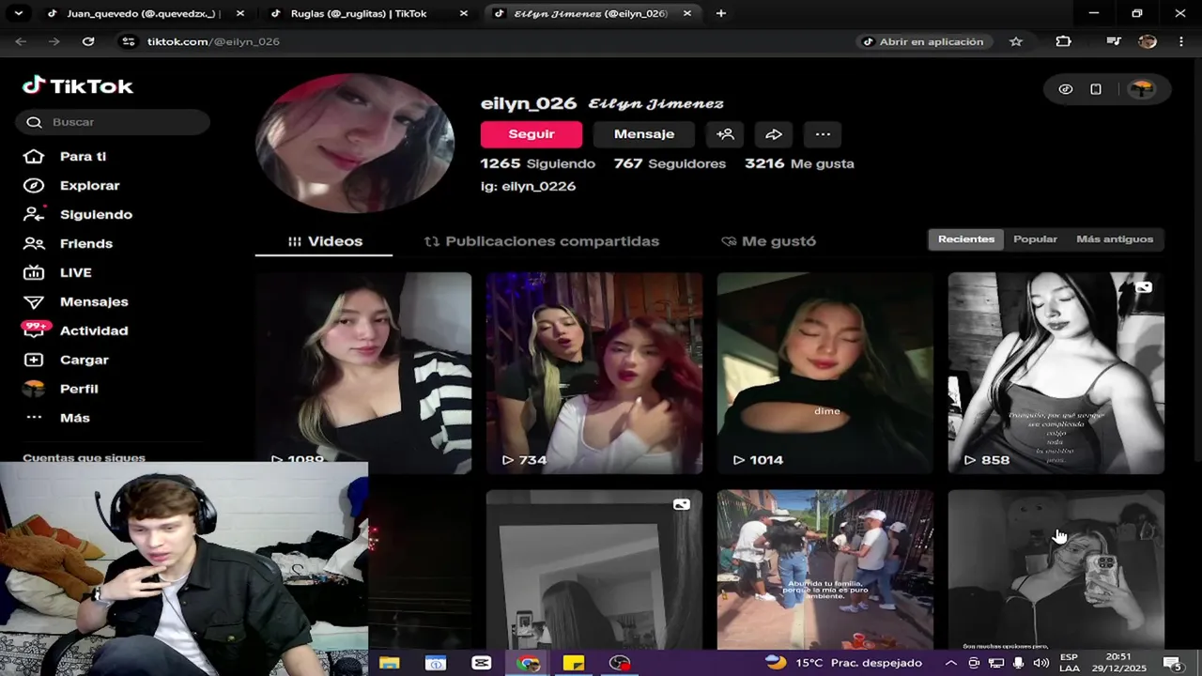
Task: Open the three-dots profile options
Action: click(x=823, y=134)
